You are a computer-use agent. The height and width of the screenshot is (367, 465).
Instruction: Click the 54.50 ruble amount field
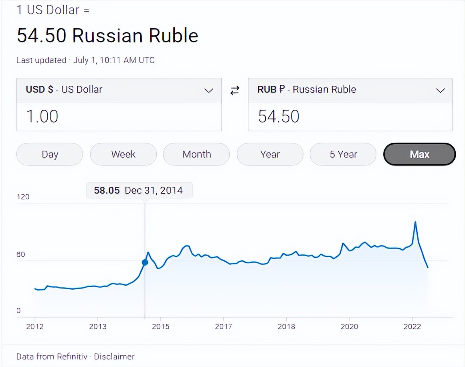[x=350, y=117]
